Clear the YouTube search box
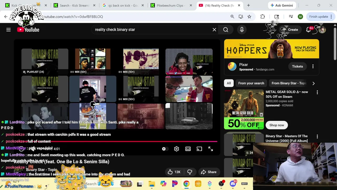Image resolution: width=337 pixels, height=190 pixels. (x=214, y=30)
